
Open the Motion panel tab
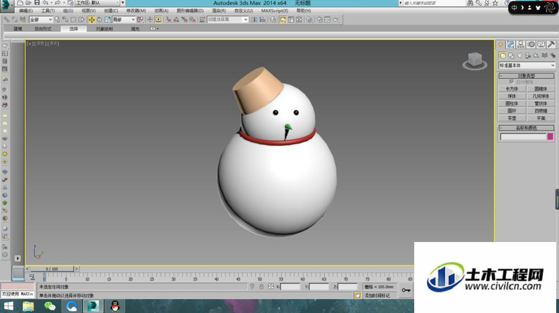(x=531, y=44)
